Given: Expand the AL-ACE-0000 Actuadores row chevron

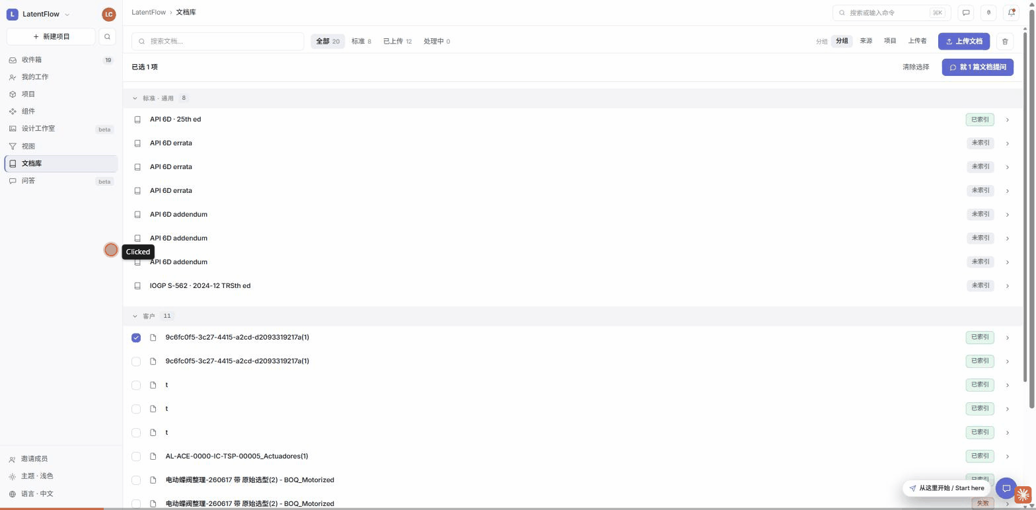Looking at the screenshot, I should point(1007,456).
